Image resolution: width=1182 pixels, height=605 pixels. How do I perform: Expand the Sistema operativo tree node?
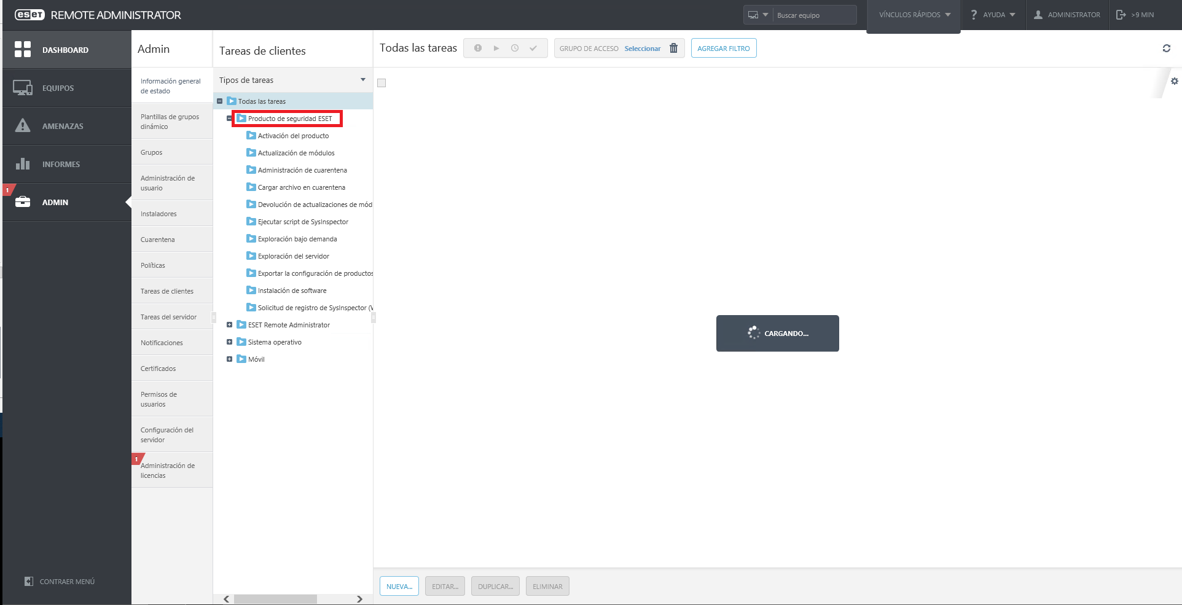[x=229, y=342]
